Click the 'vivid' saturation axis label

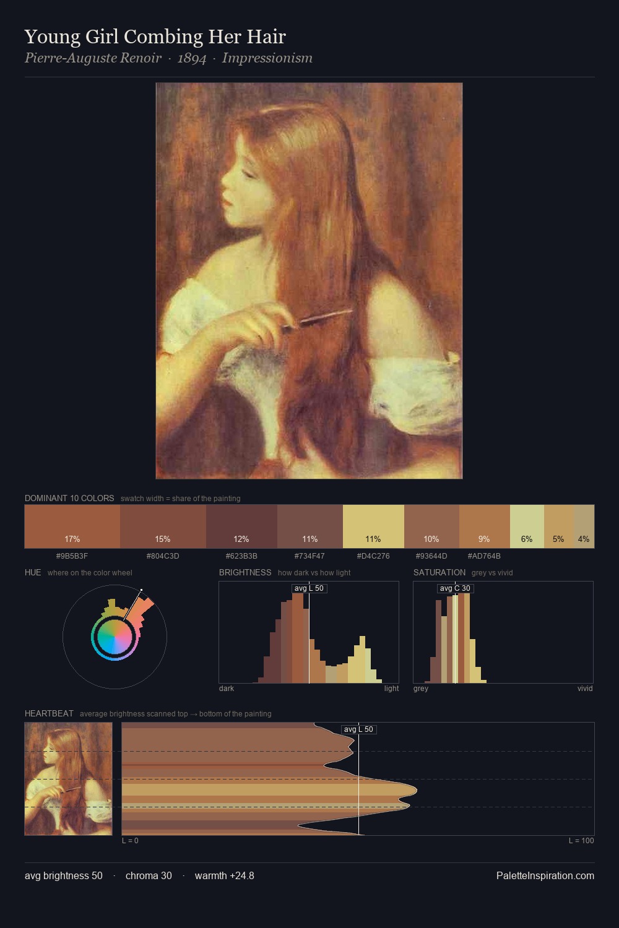tap(585, 689)
